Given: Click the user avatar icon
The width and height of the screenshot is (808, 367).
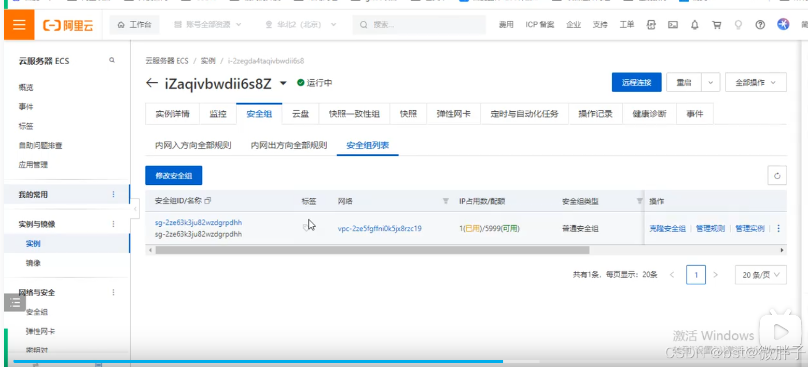Looking at the screenshot, I should [x=783, y=24].
